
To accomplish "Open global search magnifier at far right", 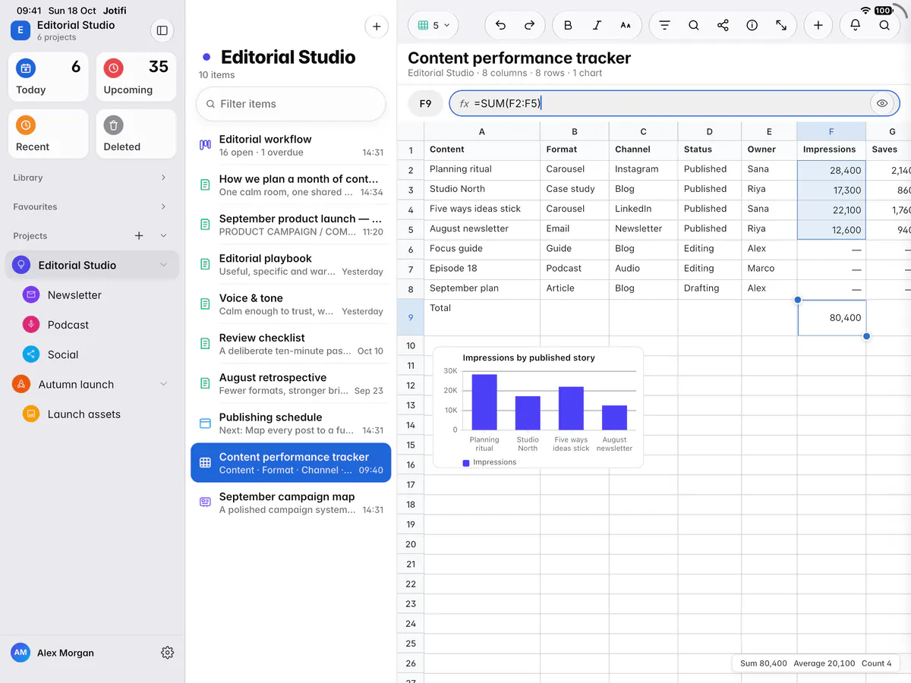I will click(884, 25).
